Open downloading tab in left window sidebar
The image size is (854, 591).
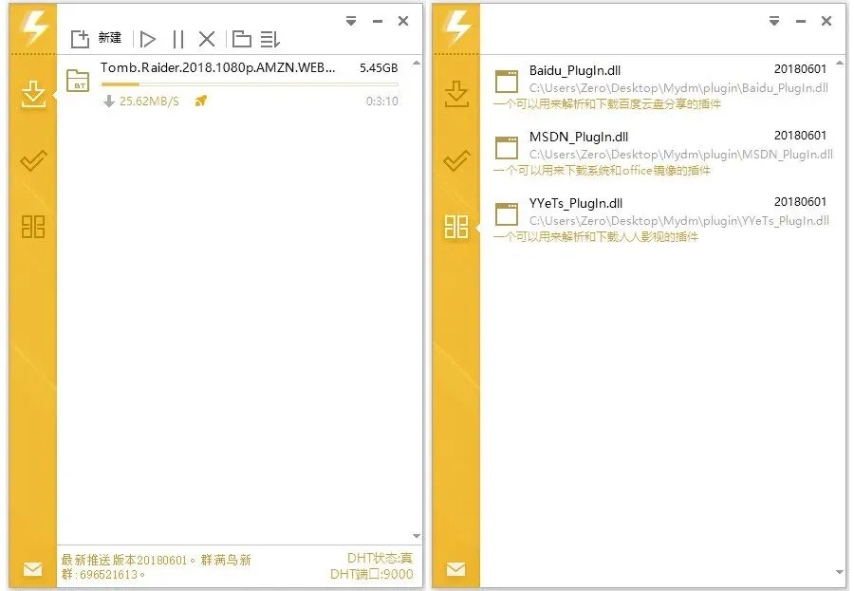33,94
